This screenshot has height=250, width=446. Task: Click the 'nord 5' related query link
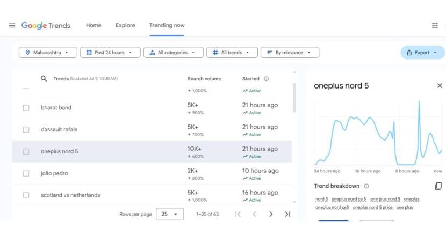pyautogui.click(x=322, y=199)
